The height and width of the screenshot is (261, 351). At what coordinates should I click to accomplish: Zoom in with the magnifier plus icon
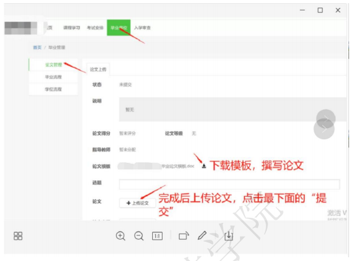coord(120,236)
